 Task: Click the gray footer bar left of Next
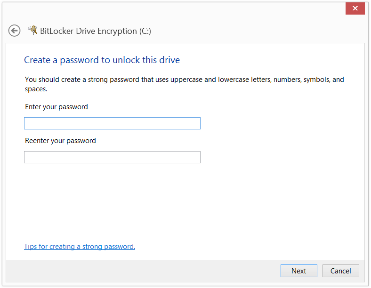click(142, 271)
